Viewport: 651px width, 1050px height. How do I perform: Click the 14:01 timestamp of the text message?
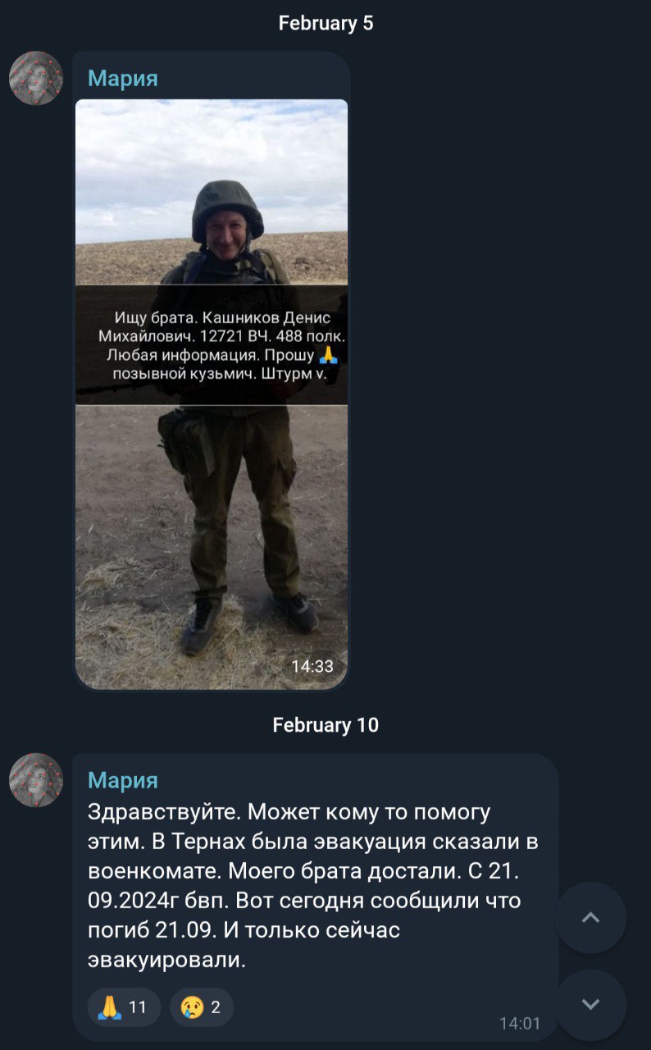[x=520, y=1023]
